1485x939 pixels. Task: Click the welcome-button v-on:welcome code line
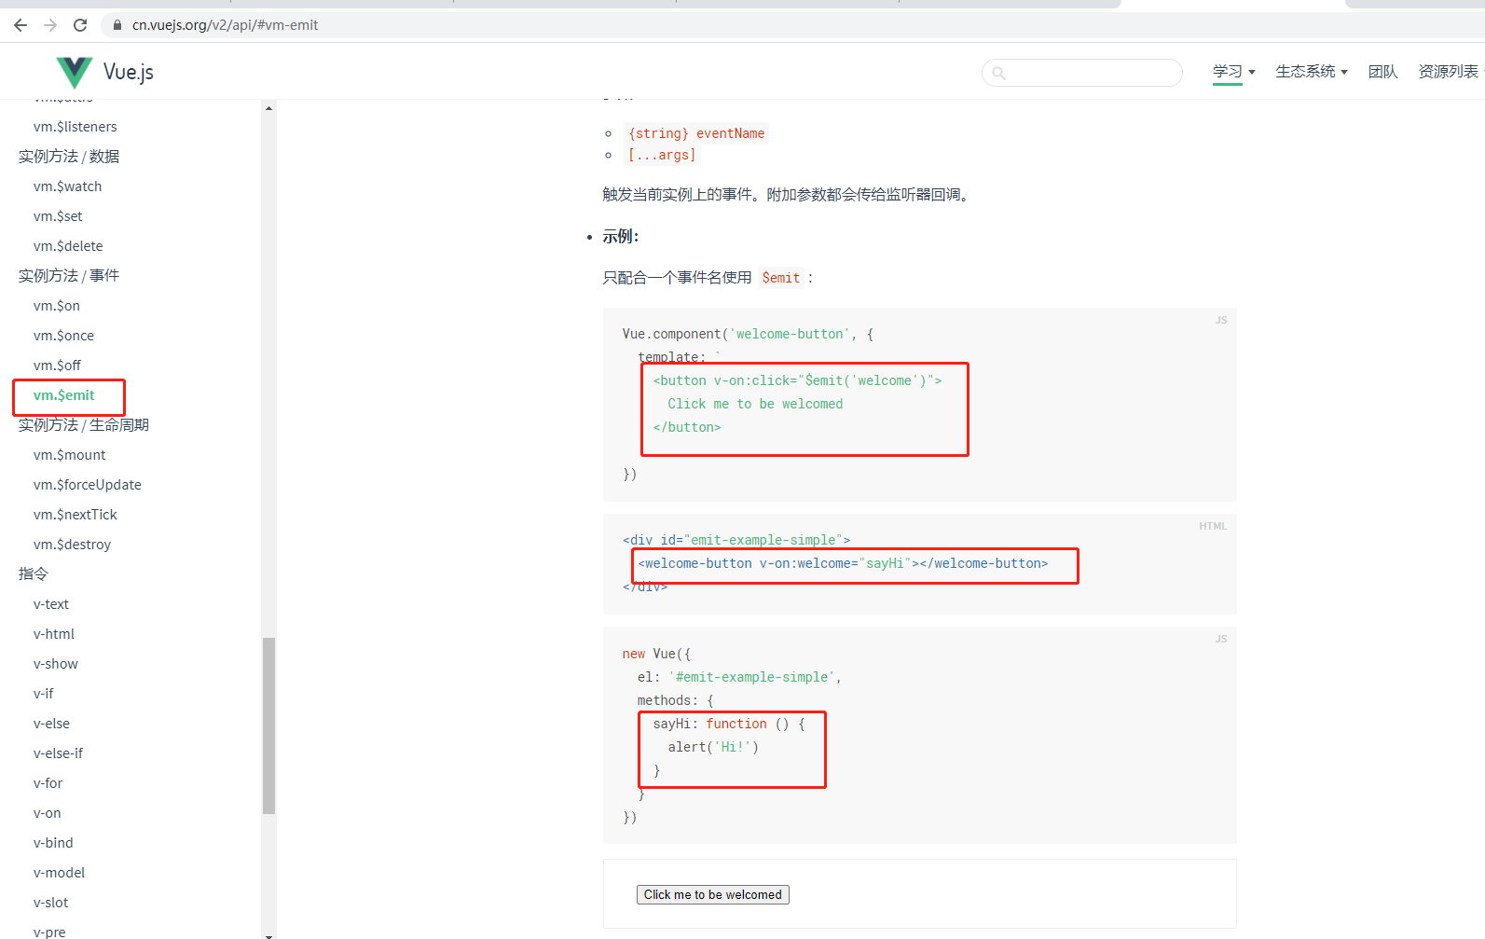coord(843,563)
